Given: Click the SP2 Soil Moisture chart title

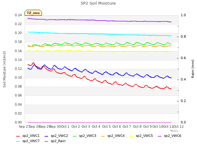Looking at the screenshot, I should click(x=98, y=3).
